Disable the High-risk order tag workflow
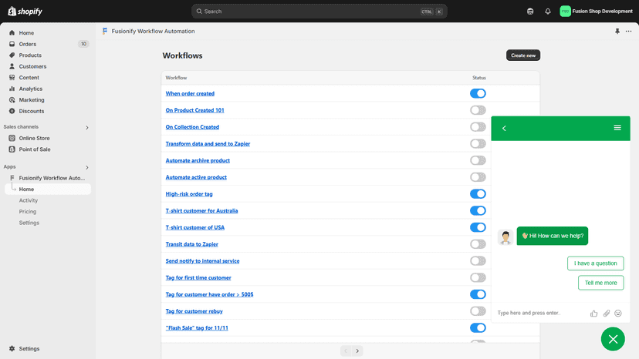The image size is (639, 359). (x=478, y=193)
